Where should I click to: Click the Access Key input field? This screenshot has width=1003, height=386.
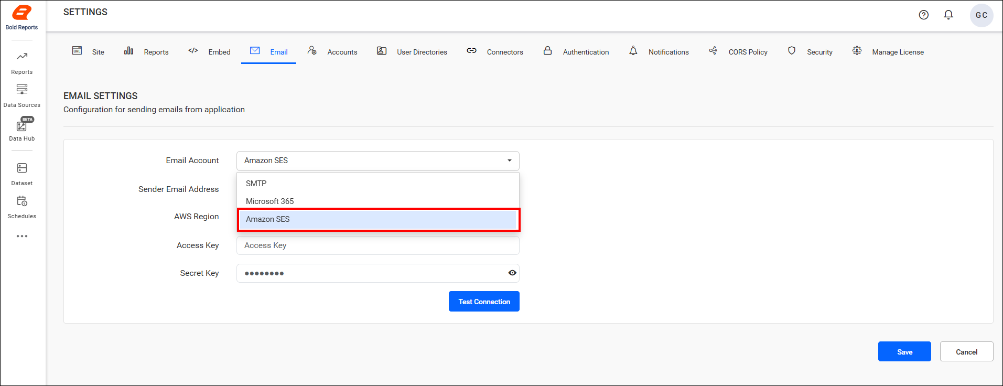[378, 245]
